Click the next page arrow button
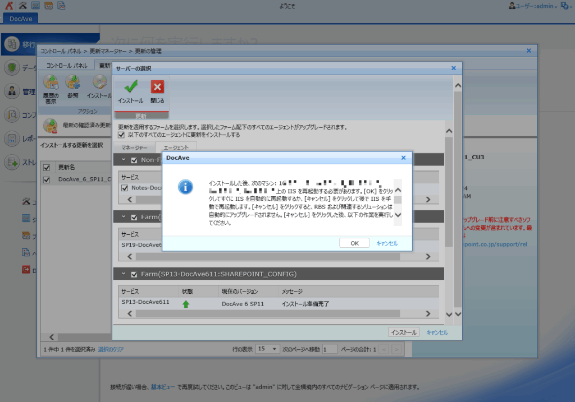 pyautogui.click(x=396, y=349)
